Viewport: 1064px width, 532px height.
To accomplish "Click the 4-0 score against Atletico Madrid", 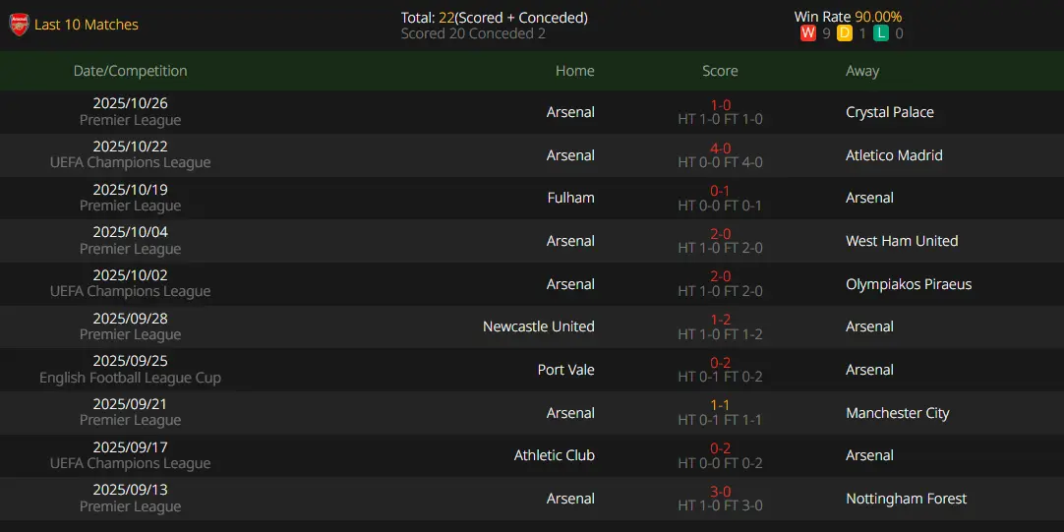I will [720, 148].
